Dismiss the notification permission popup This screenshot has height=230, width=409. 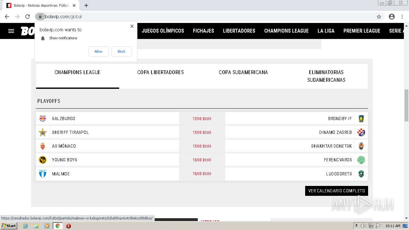pos(132,26)
